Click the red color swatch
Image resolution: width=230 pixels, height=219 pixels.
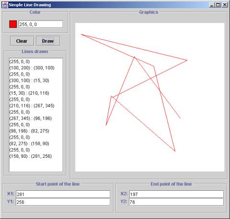pos(13,24)
